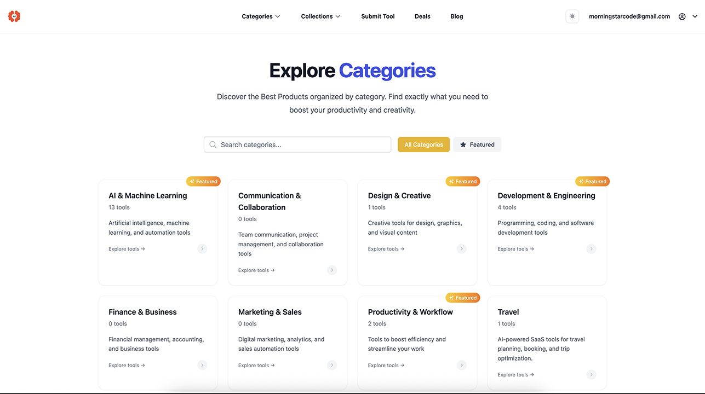Open Explore tools link under Productivity & Workflow

pos(386,366)
